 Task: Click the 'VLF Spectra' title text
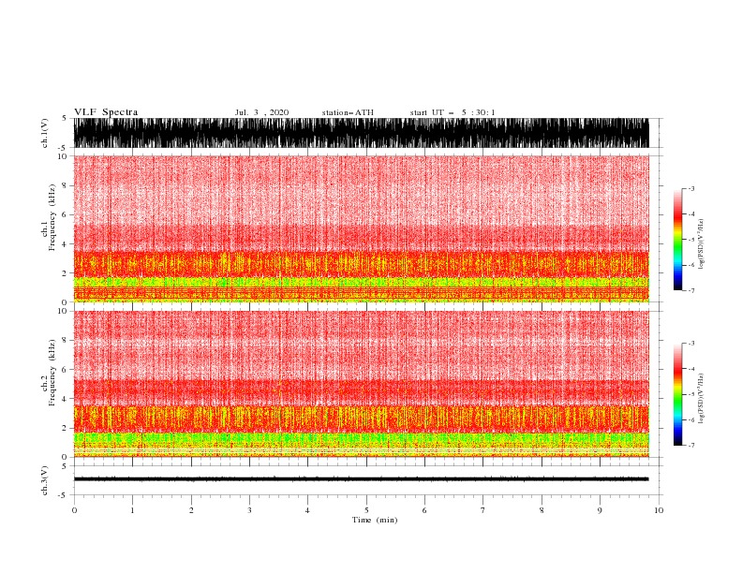[106, 112]
